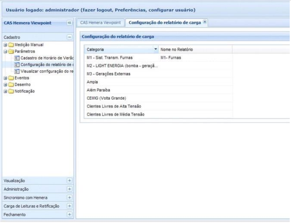The width and height of the screenshot is (291, 224).
Task: Expand the Visualização section
Action: [x=69, y=181]
